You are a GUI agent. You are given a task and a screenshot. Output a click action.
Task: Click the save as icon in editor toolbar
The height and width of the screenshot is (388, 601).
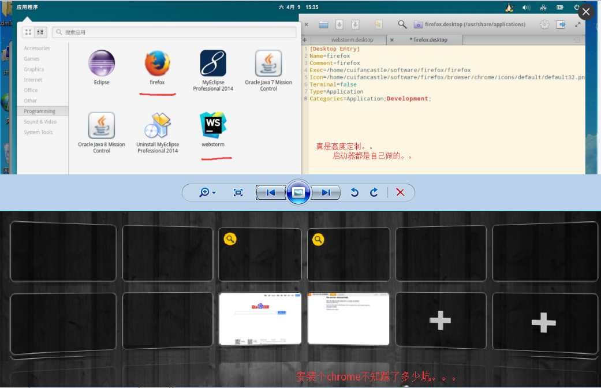(355, 24)
